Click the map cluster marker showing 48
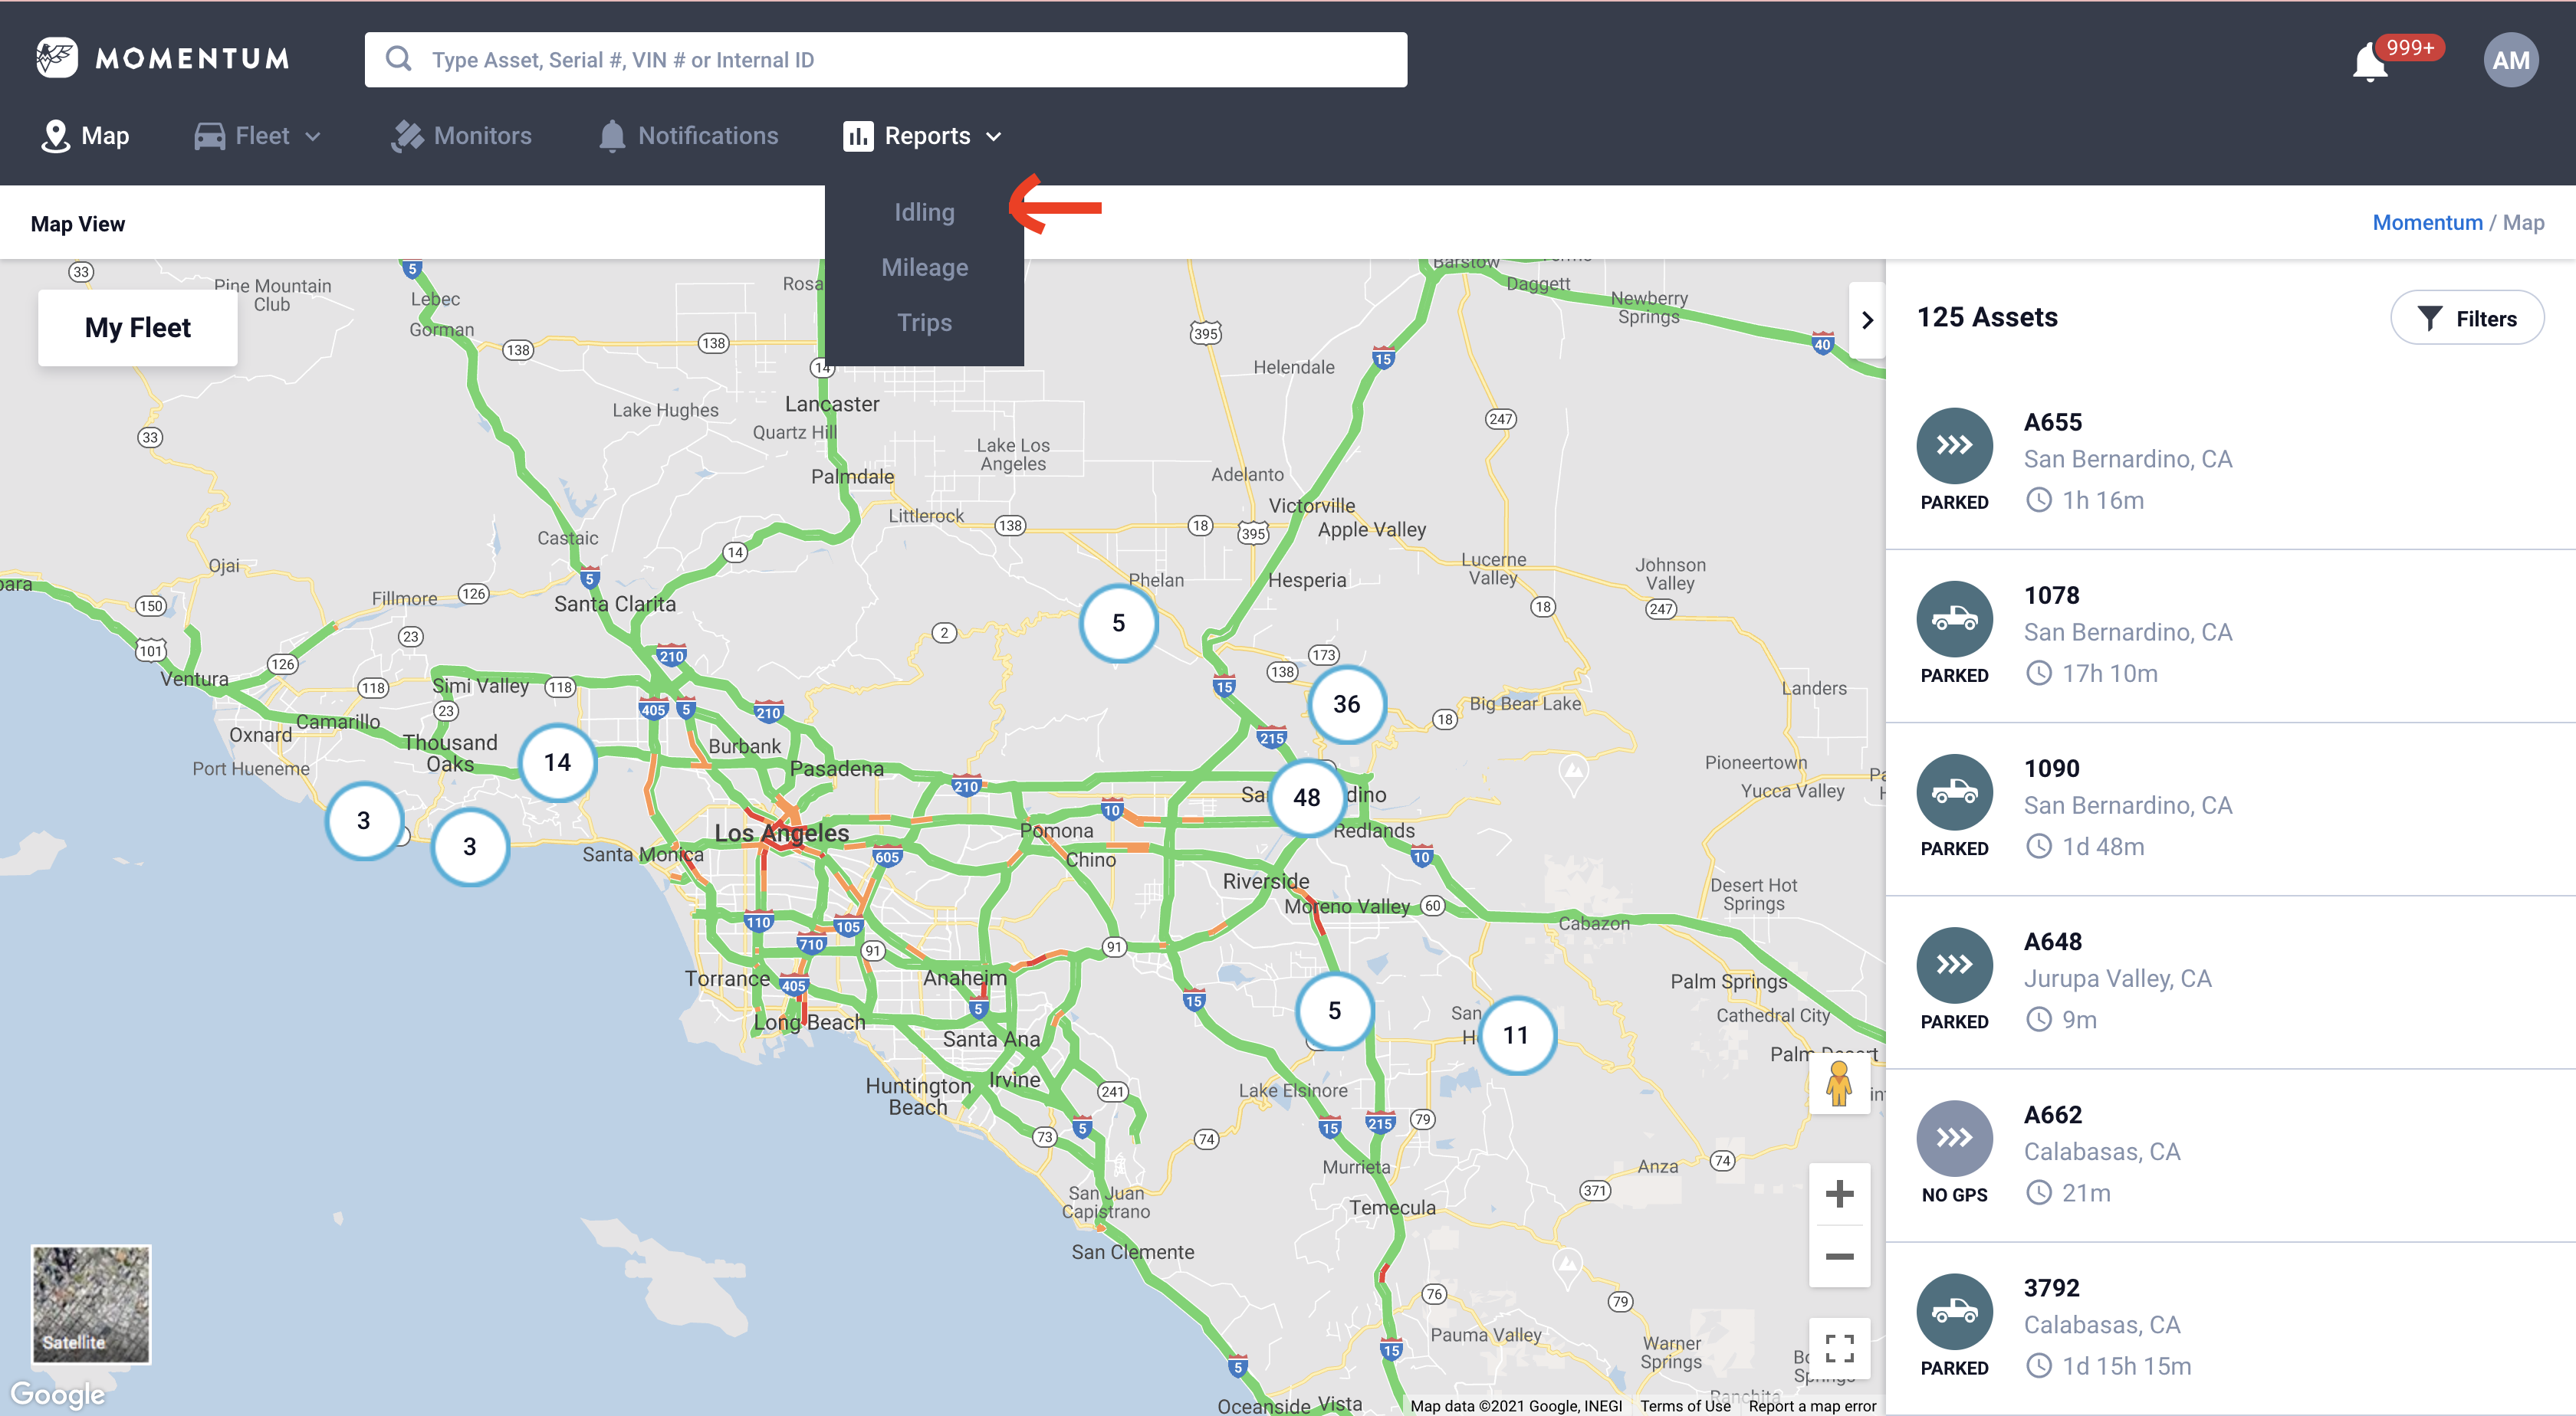The width and height of the screenshot is (2576, 1416). coord(1306,796)
